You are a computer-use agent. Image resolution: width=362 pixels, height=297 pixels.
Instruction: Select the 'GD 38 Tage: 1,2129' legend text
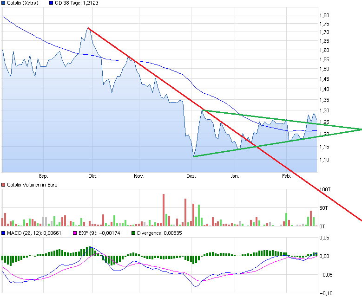coord(76,3)
